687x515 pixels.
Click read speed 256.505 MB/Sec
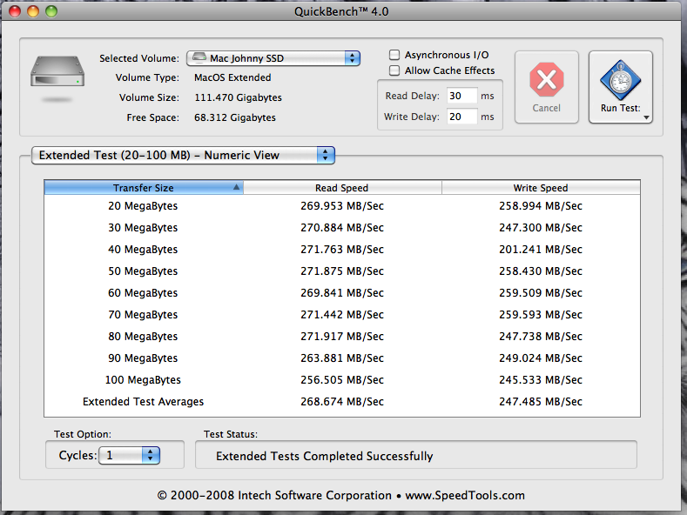coord(342,380)
